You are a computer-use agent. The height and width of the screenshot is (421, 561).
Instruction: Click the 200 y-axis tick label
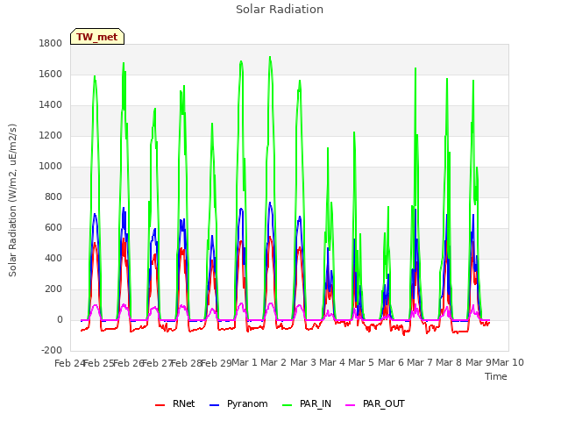[x=53, y=289]
